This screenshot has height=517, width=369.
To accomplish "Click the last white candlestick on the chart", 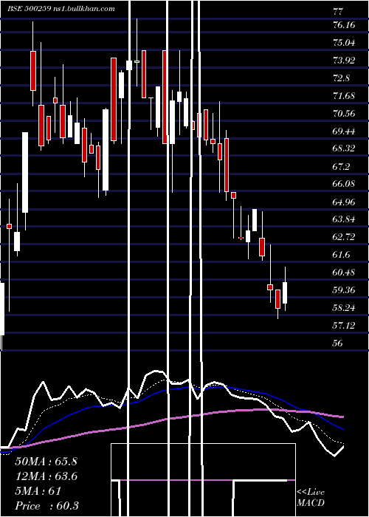I will [285, 292].
